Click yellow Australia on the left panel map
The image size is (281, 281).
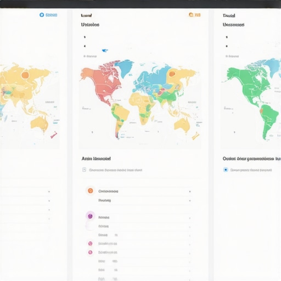pyautogui.click(x=39, y=123)
